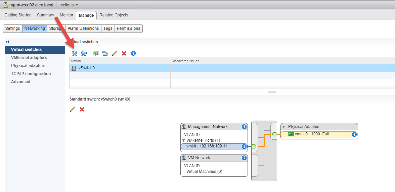Screen dimensions: 395x192
Task: Click red X in Virtual switches toolbar
Action: coord(124,53)
